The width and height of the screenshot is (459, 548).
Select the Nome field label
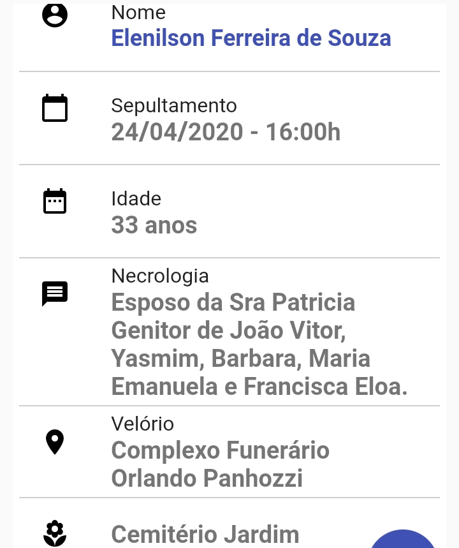pyautogui.click(x=138, y=13)
